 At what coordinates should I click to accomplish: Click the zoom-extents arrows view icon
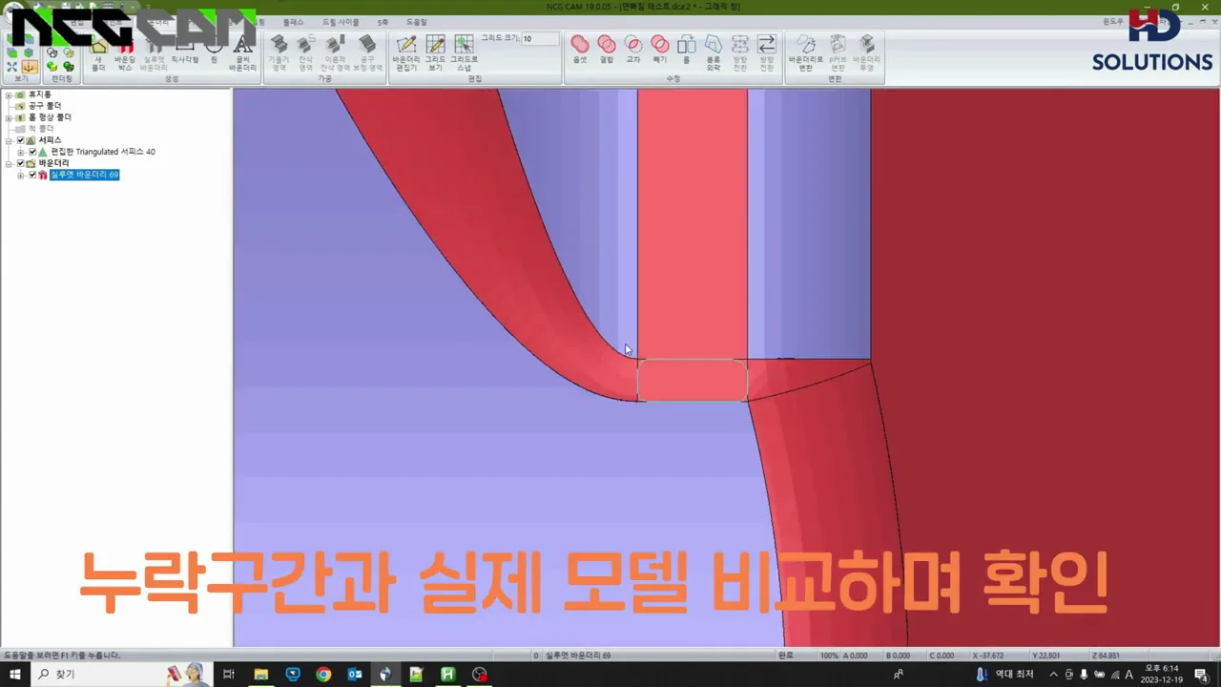pyautogui.click(x=11, y=67)
